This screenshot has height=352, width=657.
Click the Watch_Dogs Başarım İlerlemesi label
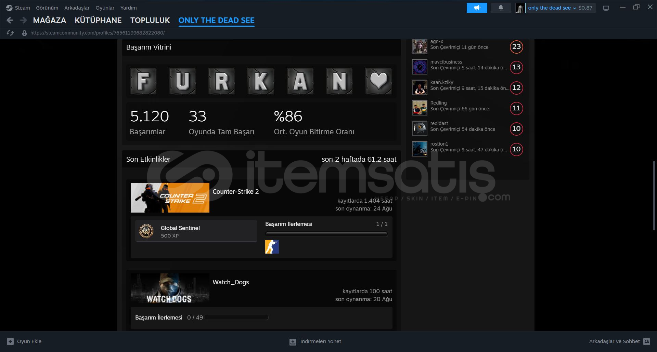coord(158,317)
